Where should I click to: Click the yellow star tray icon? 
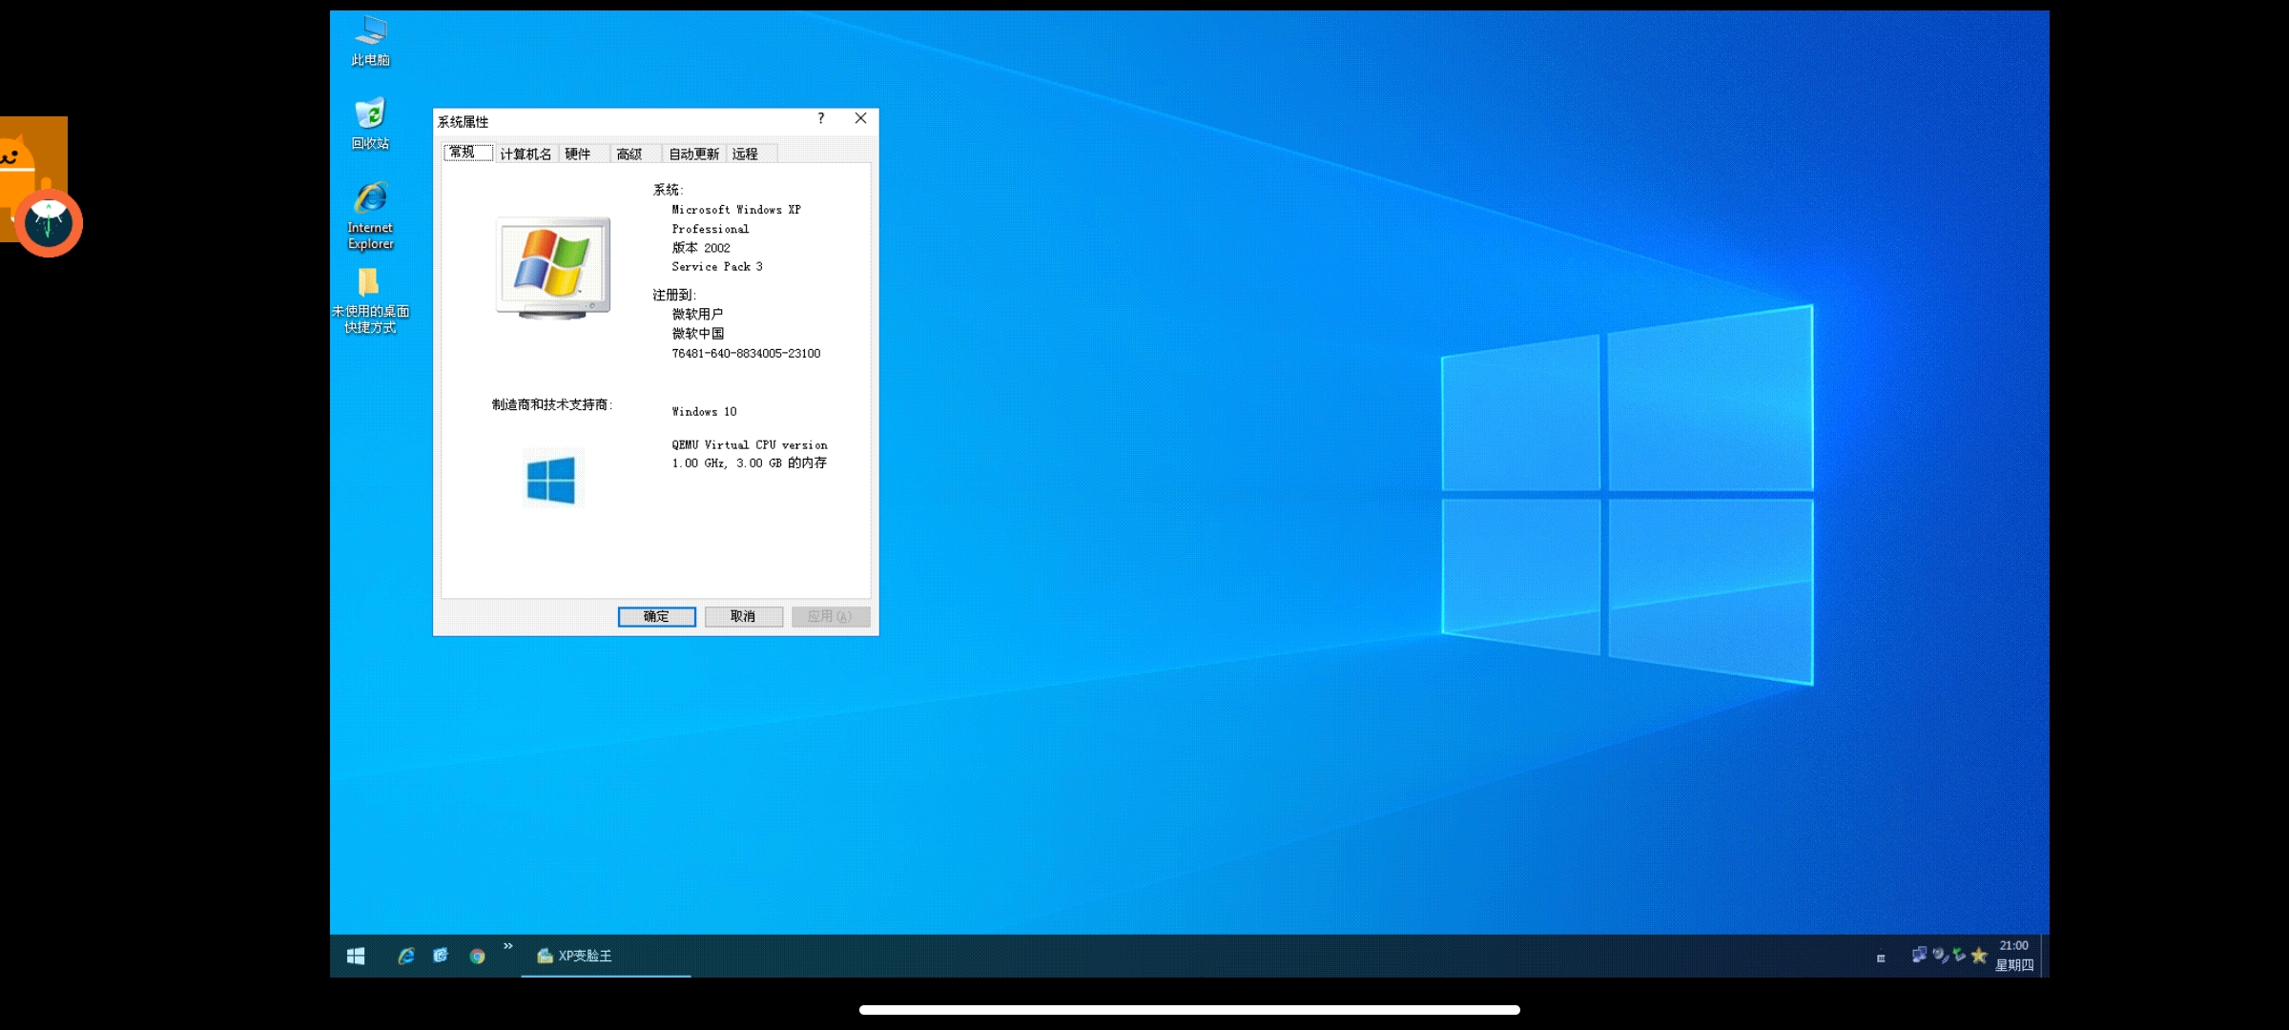coord(1979,955)
